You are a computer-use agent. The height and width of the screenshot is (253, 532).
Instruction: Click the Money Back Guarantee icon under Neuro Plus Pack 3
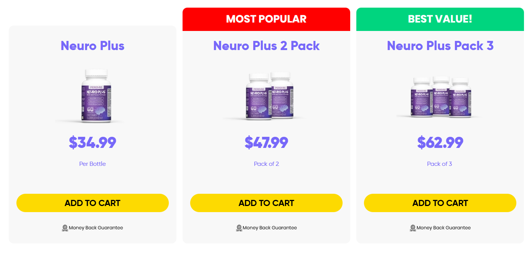click(x=412, y=227)
